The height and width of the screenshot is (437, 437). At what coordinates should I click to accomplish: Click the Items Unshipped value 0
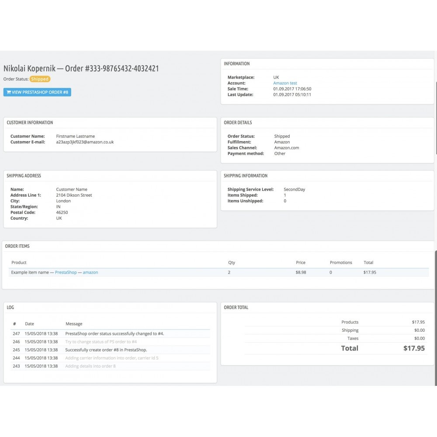point(285,201)
